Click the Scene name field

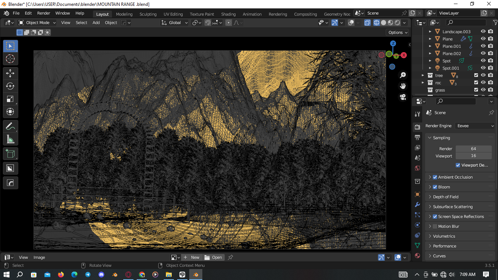click(384, 13)
